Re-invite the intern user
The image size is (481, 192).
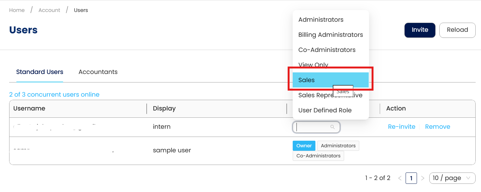click(402, 127)
